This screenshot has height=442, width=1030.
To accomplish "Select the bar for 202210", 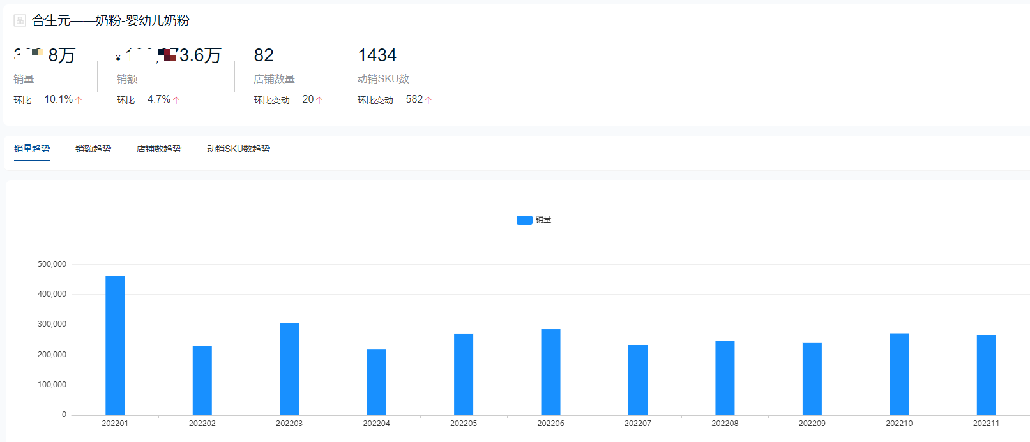I will click(899, 374).
